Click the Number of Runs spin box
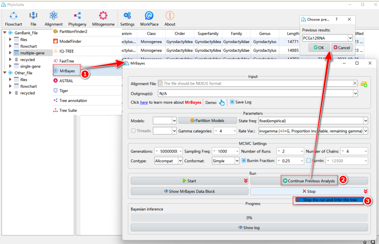Viewport: 379px width, 244px height. pos(290,151)
